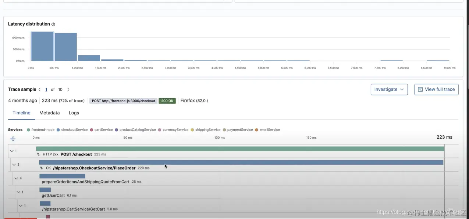Screen dimensions: 469x219
Task: Select the 500 ms latency histogram bar
Action: 66,47
